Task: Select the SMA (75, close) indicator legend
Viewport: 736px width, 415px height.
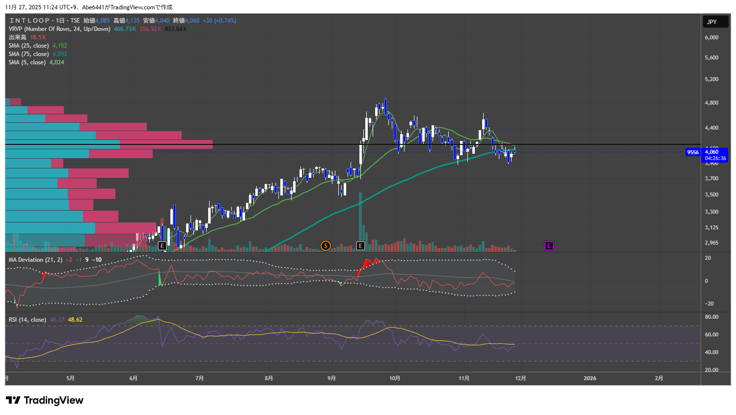Action: coord(29,54)
